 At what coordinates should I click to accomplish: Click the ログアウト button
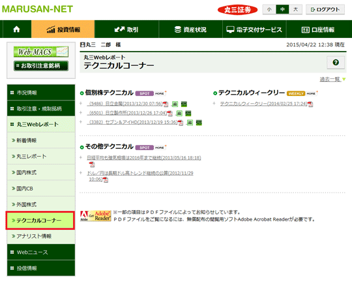[325, 9]
